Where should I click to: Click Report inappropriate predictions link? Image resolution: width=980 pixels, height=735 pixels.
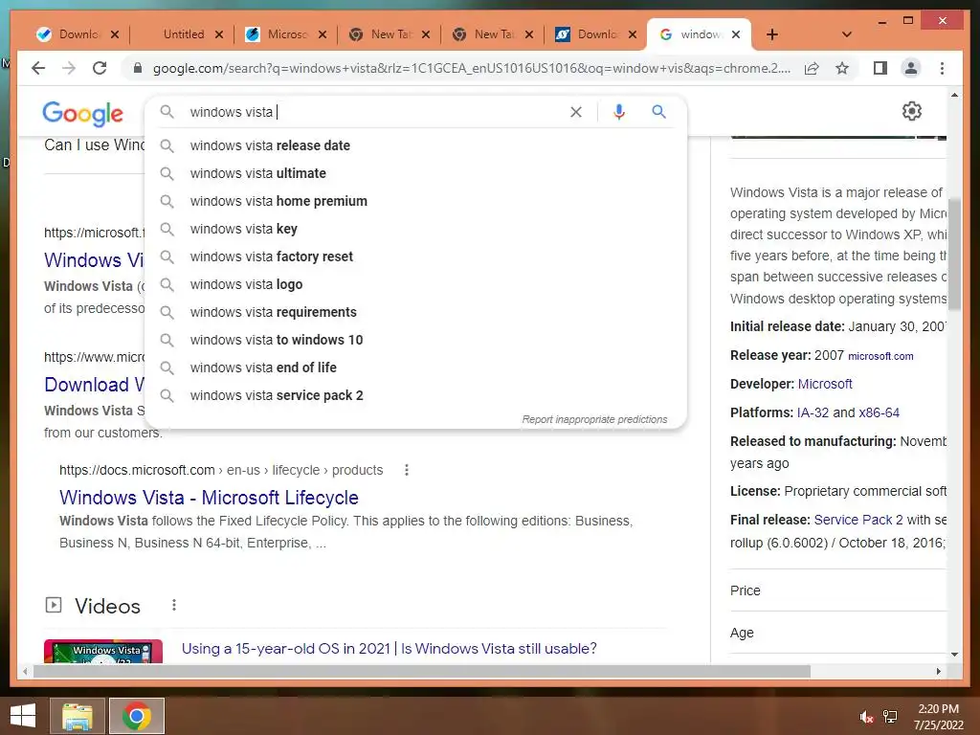pyautogui.click(x=594, y=419)
